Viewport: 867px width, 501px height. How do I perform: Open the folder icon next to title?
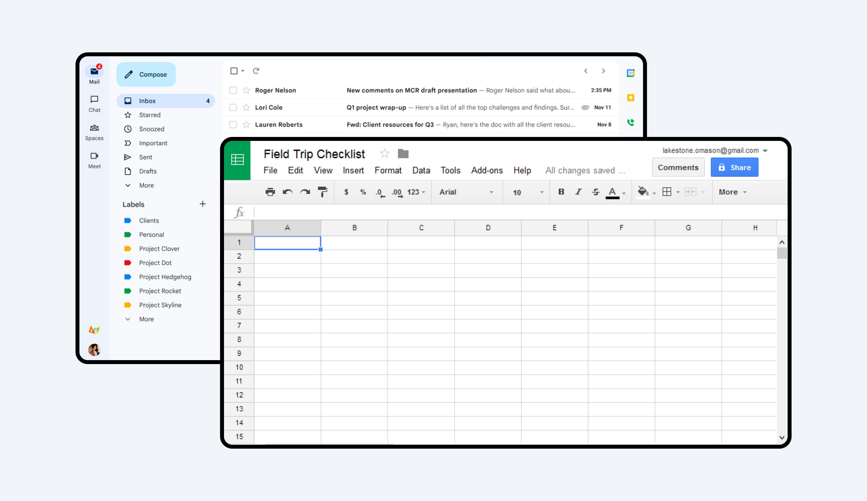click(403, 153)
